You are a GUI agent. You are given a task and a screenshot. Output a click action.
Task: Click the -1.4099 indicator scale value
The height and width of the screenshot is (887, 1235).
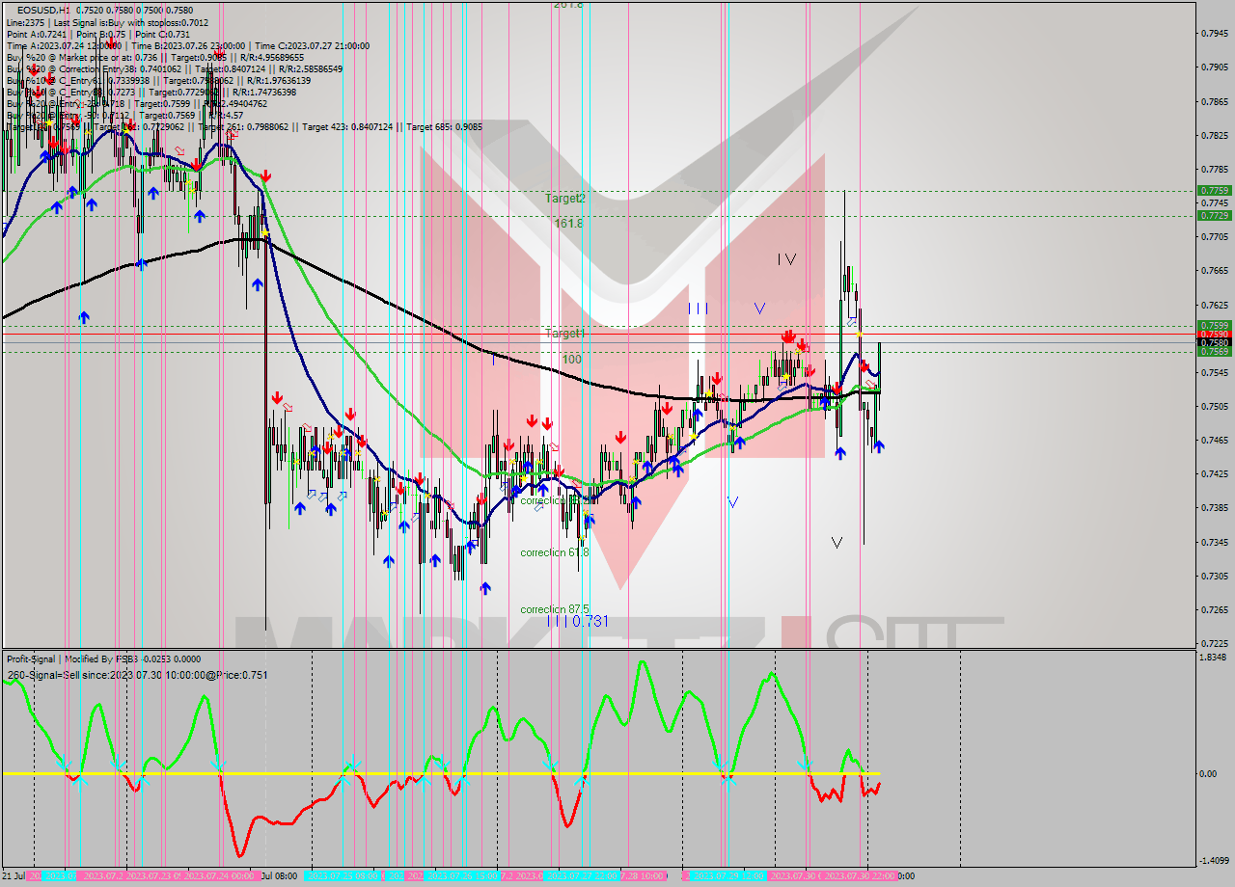1214,860
